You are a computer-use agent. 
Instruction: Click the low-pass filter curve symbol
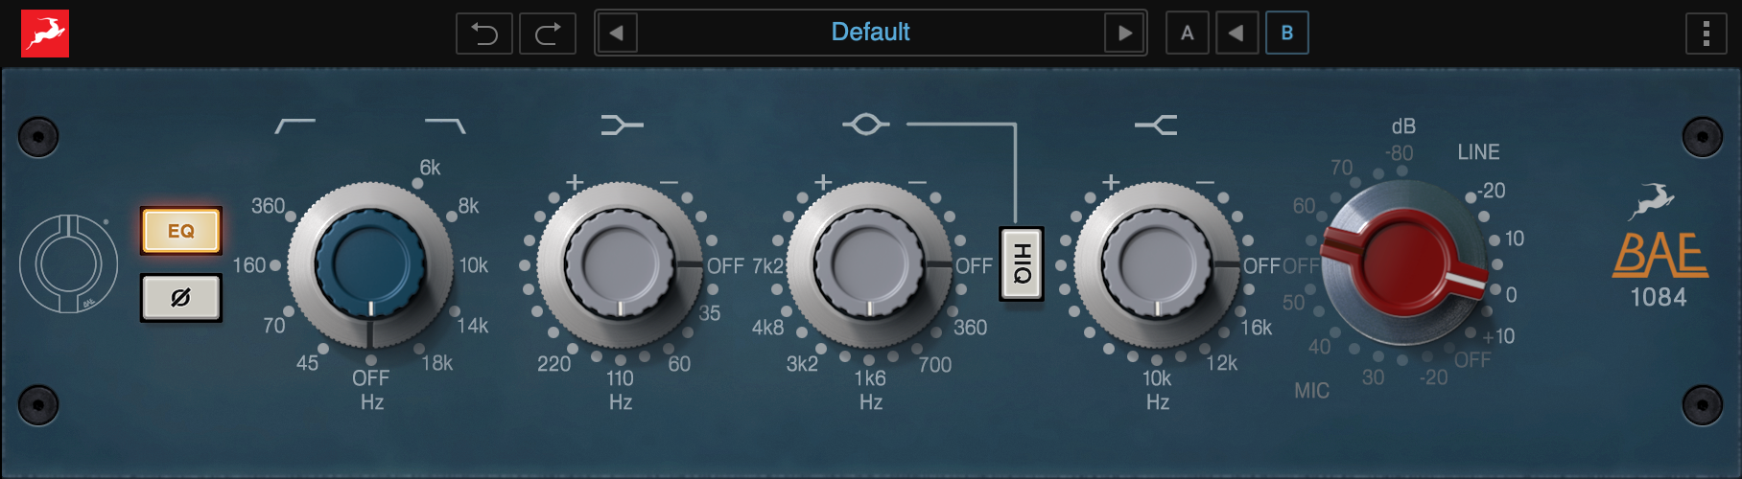(445, 125)
